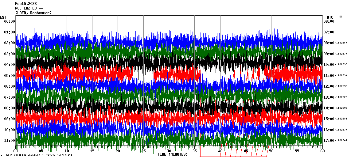Click the first data gap in the 05:00 red trace
The image size is (347, 159).
click(143, 74)
